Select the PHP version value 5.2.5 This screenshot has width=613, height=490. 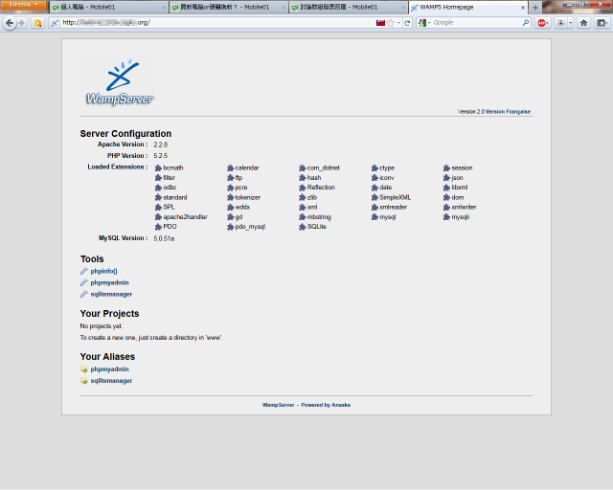click(161, 156)
